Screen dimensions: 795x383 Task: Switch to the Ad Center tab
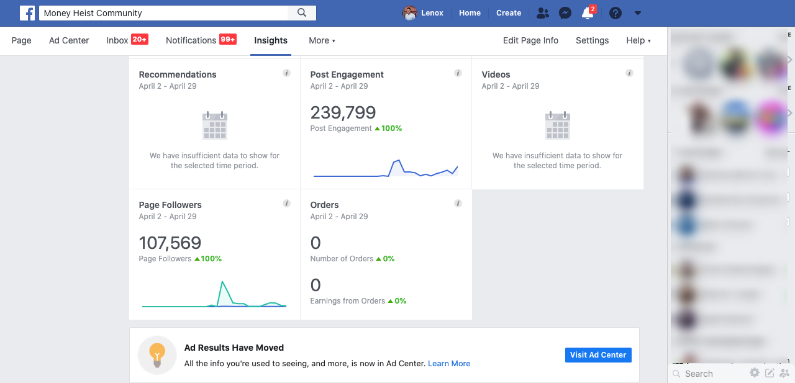[69, 40]
